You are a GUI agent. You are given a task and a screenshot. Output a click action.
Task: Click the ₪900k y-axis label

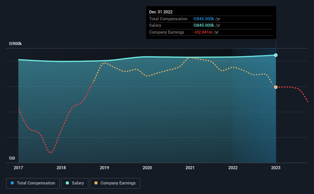[x=15, y=44]
